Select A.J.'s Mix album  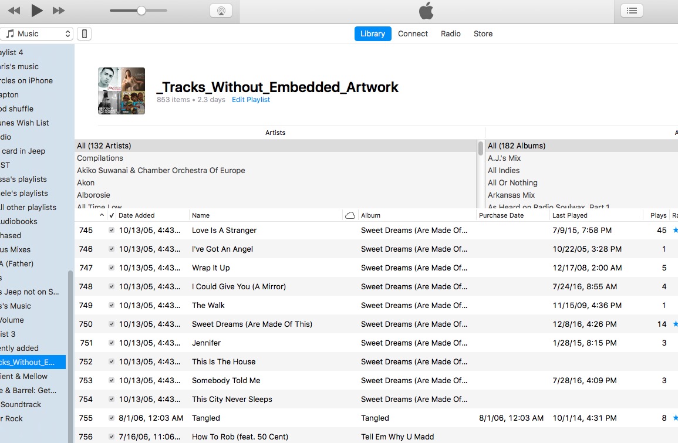[582, 158]
